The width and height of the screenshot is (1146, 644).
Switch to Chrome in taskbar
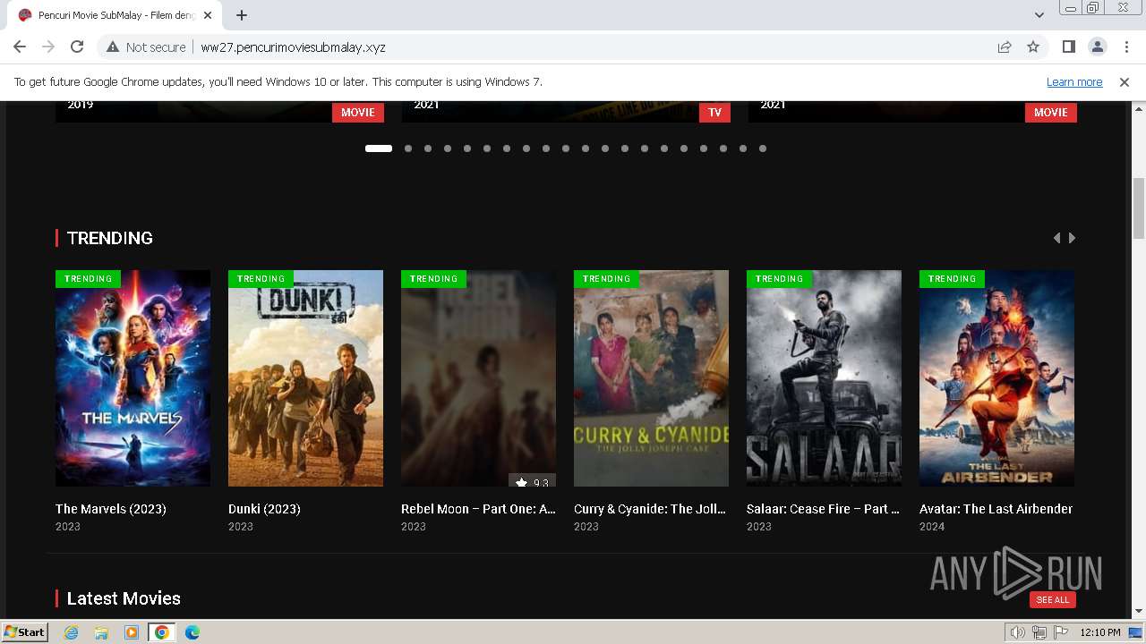point(162,632)
